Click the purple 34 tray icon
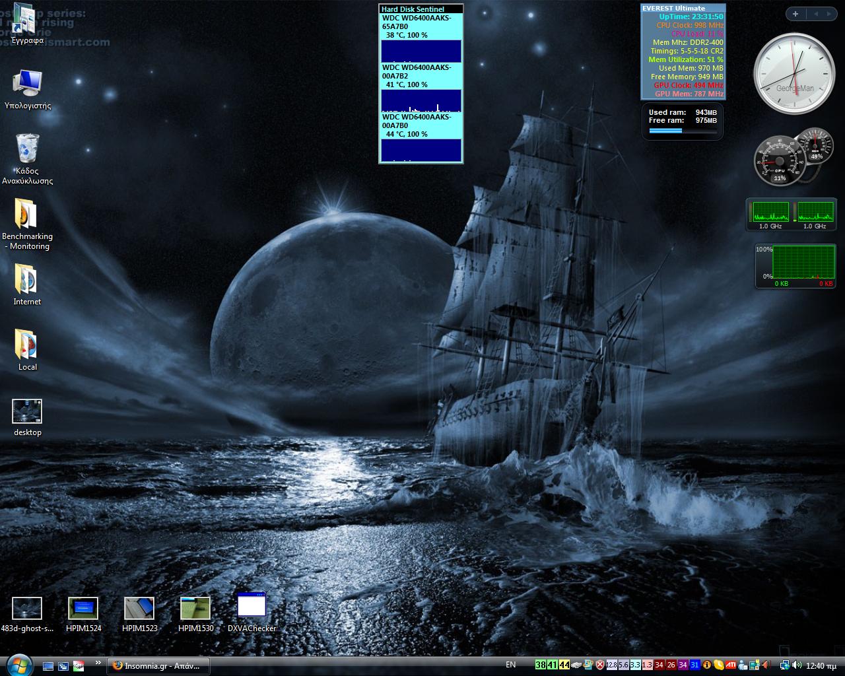Screen dimensions: 845x676 (x=683, y=665)
